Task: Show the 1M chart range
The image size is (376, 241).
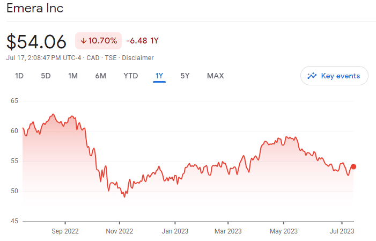Action: pos(73,76)
